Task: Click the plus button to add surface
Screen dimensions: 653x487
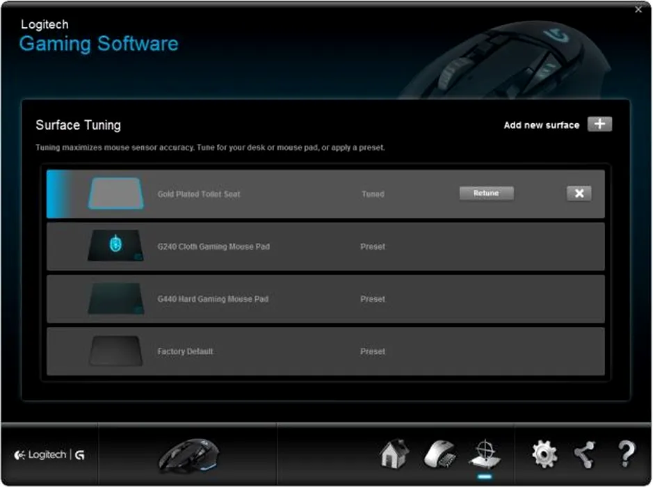Action: coord(599,125)
